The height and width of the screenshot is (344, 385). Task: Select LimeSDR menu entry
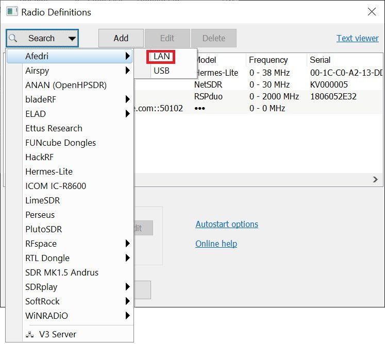70,200
